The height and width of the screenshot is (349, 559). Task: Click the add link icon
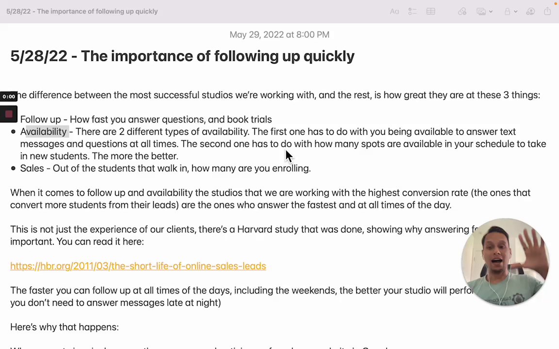point(462,11)
